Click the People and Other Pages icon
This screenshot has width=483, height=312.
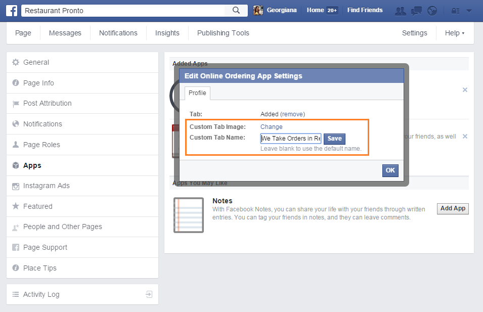point(15,228)
